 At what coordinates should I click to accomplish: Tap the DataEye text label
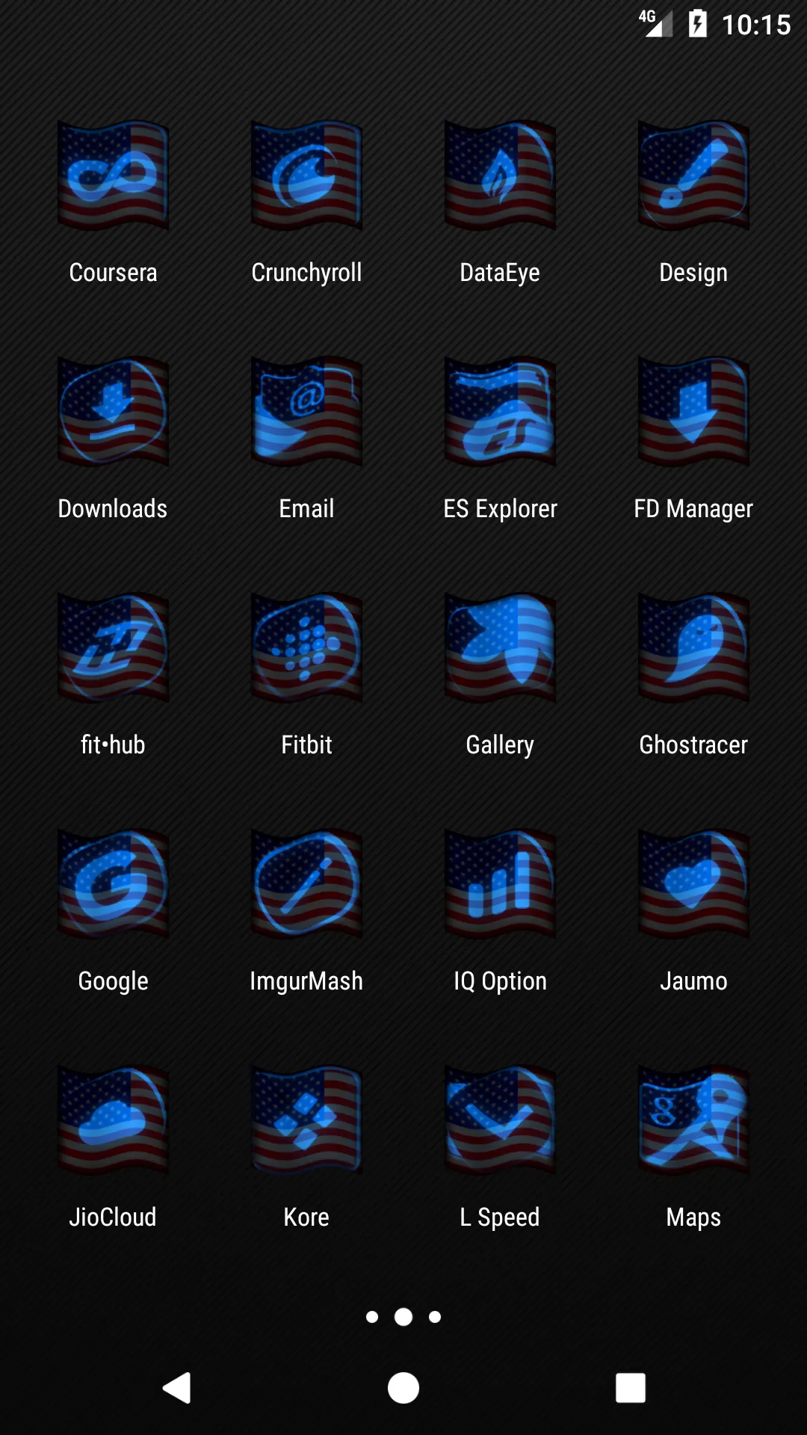pos(500,273)
